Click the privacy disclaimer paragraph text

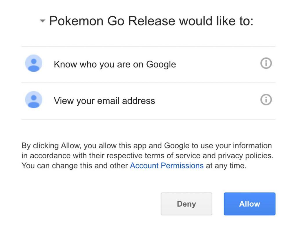[146, 155]
